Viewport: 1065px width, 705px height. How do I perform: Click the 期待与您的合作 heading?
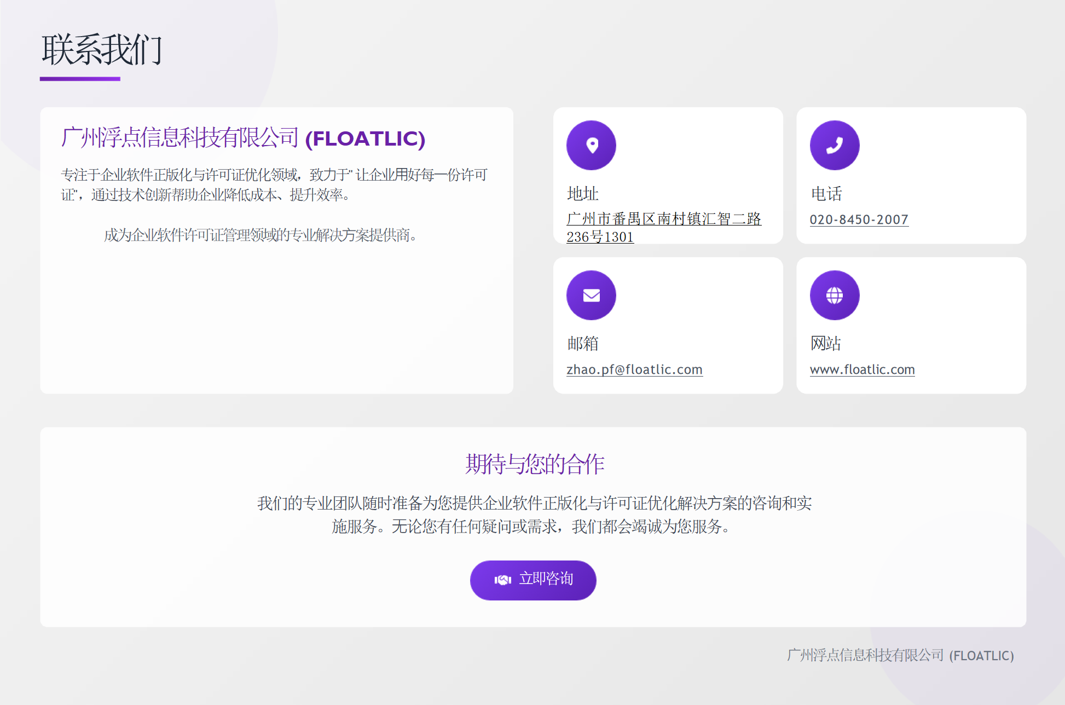click(534, 464)
